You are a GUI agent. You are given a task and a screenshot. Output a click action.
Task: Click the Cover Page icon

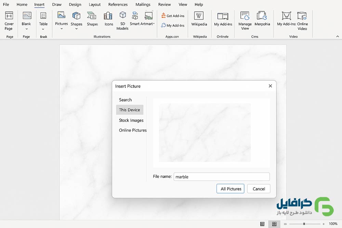tap(9, 16)
